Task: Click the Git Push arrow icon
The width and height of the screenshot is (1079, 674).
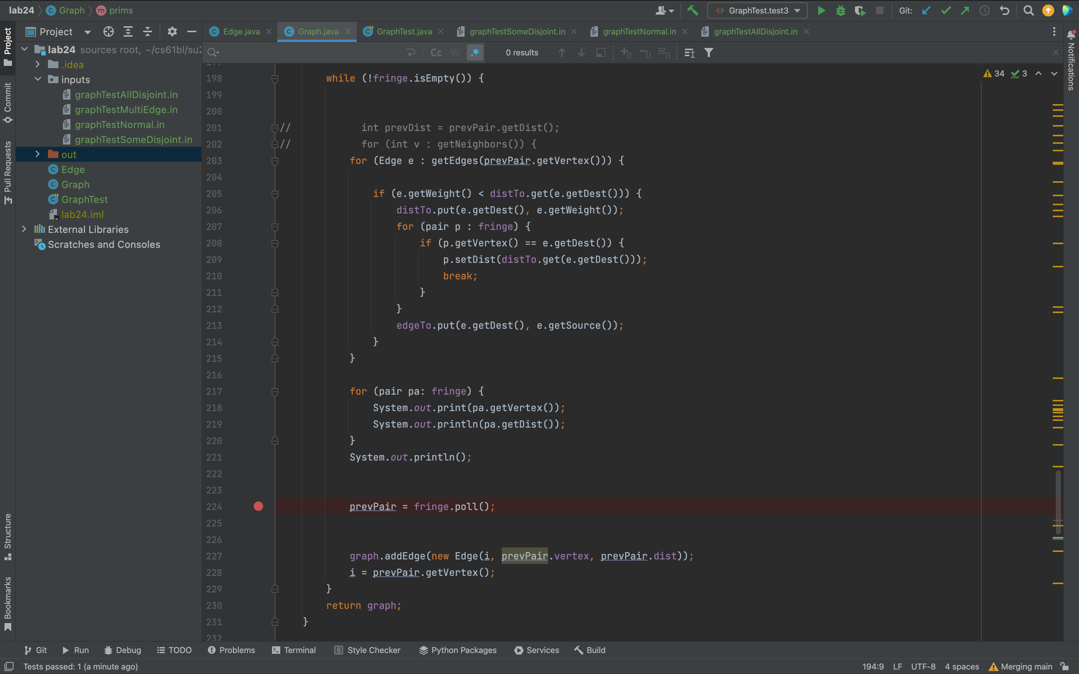Action: 965,11
